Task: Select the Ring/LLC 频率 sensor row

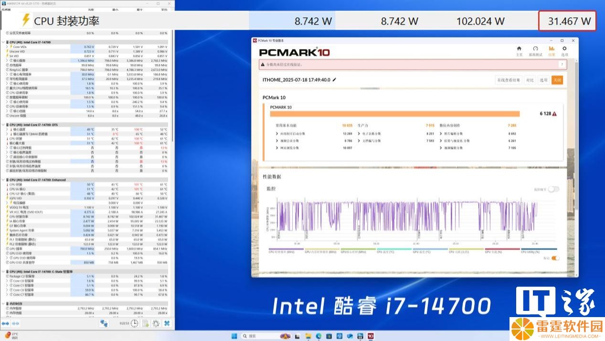Action: [x=86, y=70]
